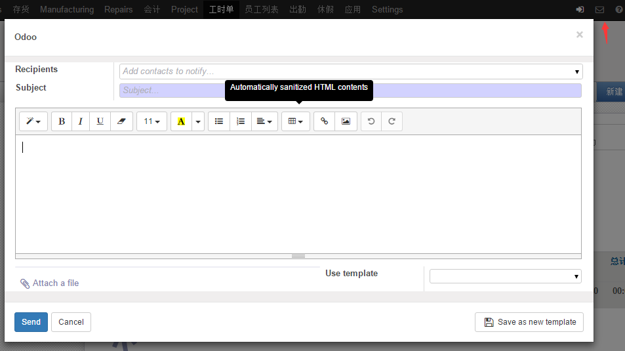Click the eraser remove-format icon
The image size is (625, 351).
pos(121,121)
